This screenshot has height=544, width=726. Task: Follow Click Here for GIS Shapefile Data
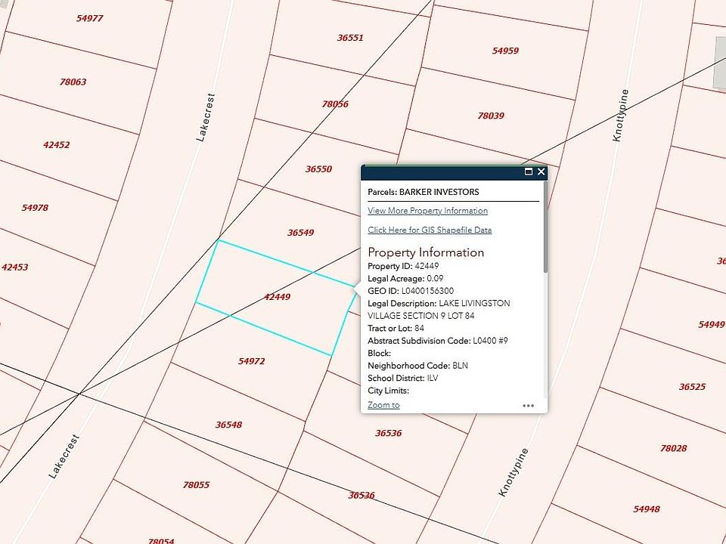[430, 230]
